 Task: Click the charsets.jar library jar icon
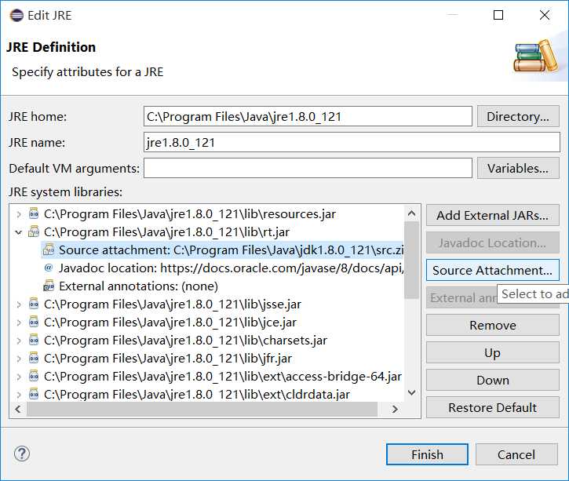[34, 341]
